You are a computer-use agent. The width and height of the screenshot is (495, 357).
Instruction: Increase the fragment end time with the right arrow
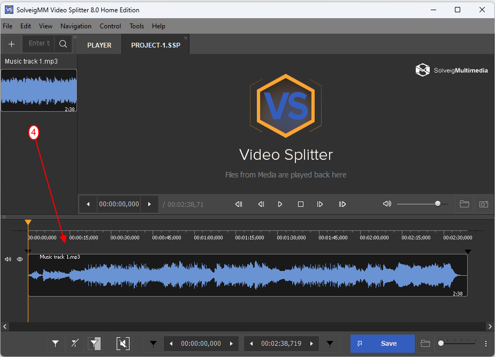click(311, 344)
